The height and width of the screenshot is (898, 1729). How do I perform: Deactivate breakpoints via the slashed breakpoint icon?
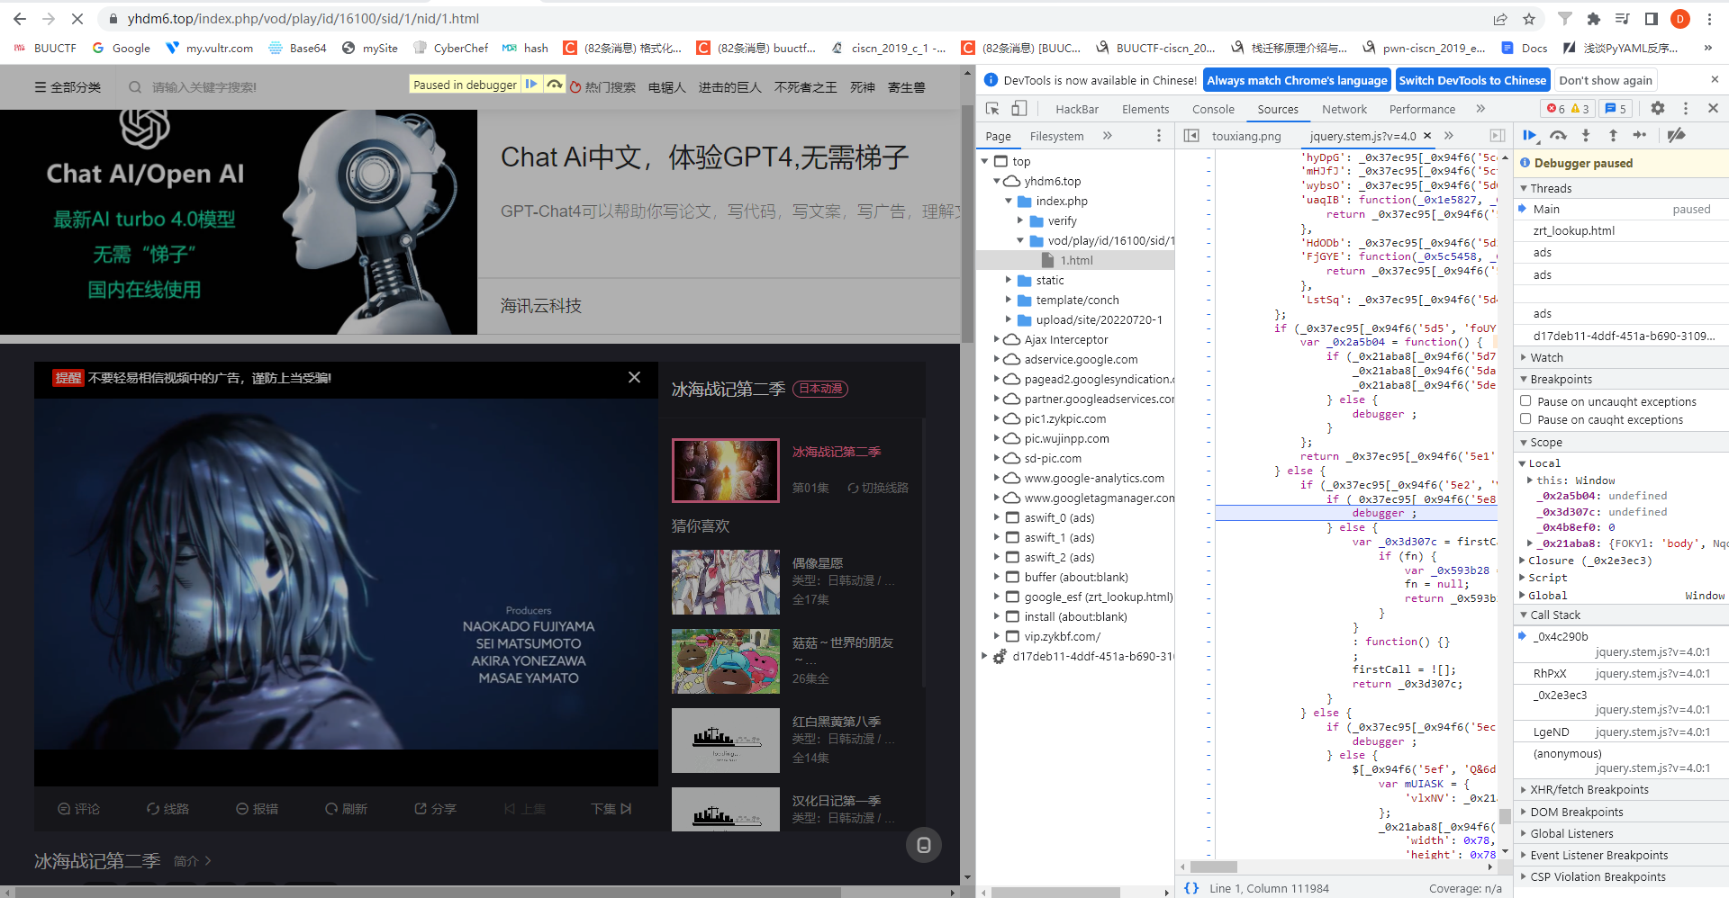(x=1677, y=135)
